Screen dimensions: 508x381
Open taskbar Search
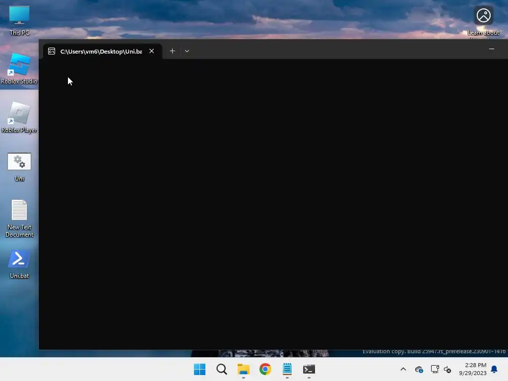click(x=222, y=369)
